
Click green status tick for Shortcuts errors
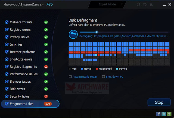[x=46, y=59]
